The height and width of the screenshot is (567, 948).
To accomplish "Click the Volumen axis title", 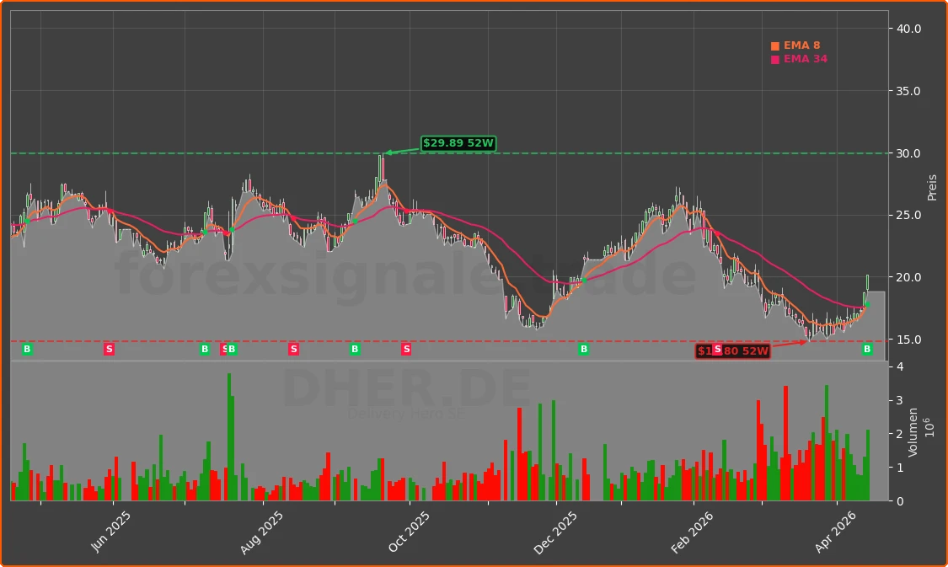I will [913, 432].
